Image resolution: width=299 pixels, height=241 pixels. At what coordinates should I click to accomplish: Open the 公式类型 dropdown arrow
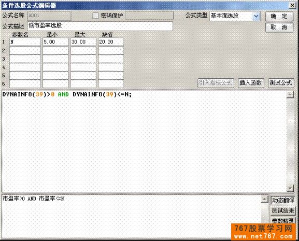pyautogui.click(x=256, y=16)
